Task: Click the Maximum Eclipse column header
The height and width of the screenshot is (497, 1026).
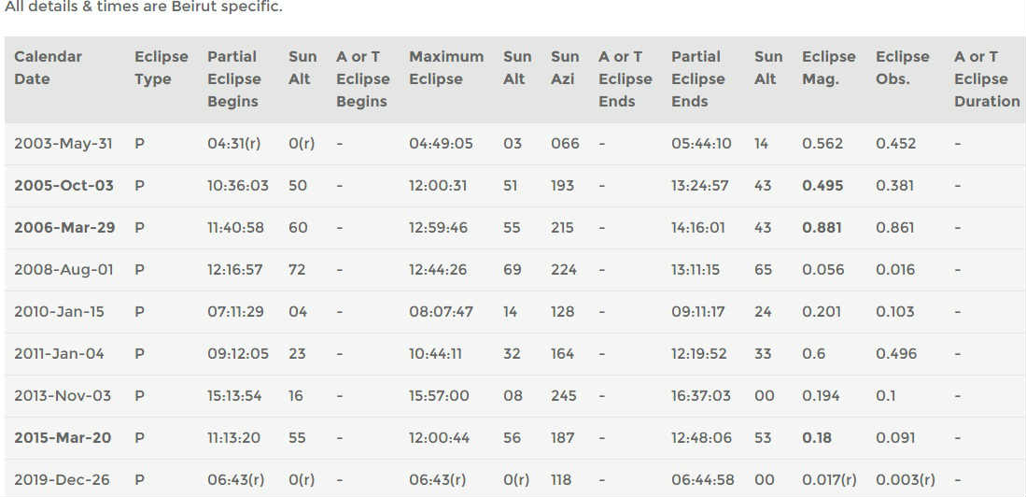Action: 445,67
